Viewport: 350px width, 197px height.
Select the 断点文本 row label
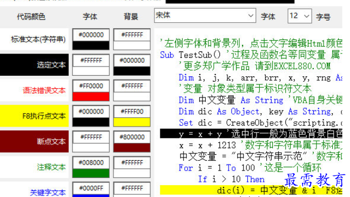click(x=34, y=141)
